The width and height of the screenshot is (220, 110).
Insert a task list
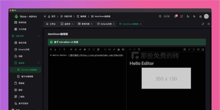point(98,49)
